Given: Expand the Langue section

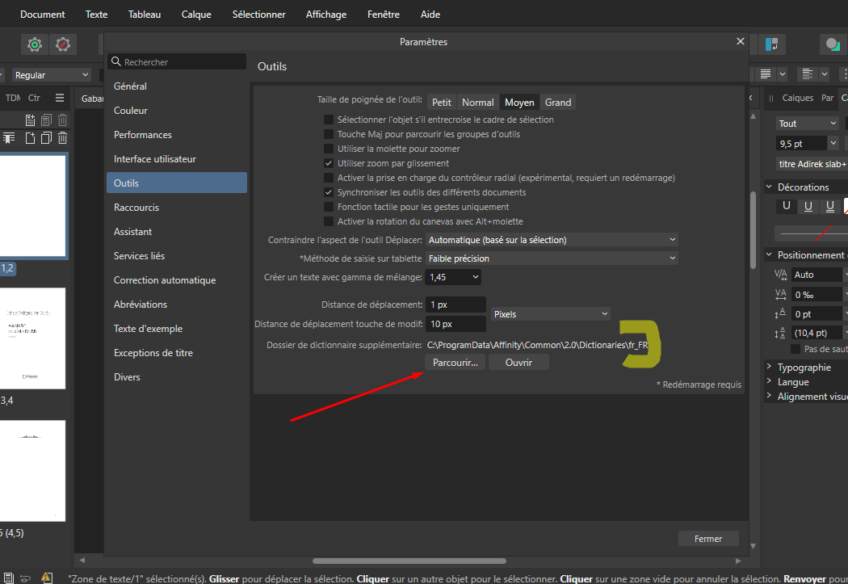Looking at the screenshot, I should [769, 381].
